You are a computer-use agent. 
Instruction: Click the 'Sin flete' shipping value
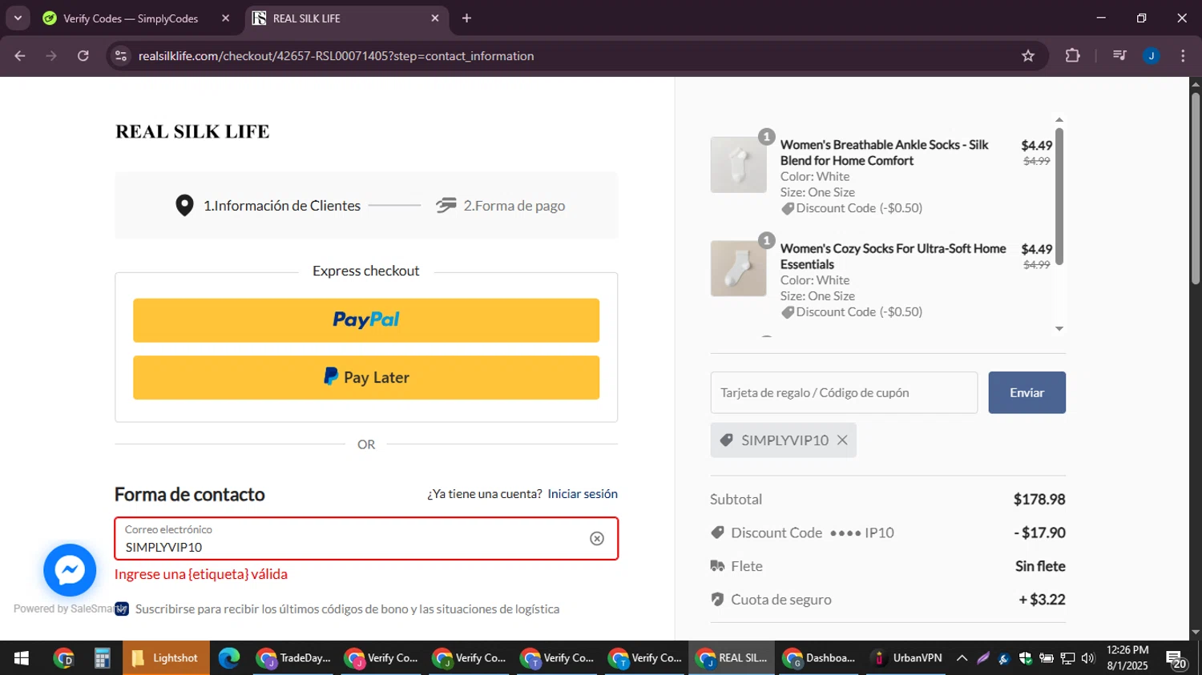tap(1040, 566)
